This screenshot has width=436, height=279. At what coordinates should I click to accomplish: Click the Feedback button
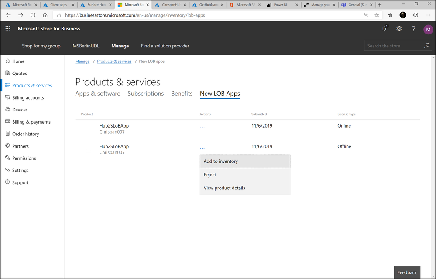click(407, 272)
